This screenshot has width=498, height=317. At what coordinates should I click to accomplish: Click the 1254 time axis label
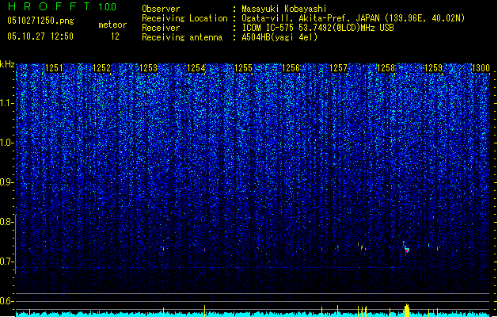click(196, 68)
